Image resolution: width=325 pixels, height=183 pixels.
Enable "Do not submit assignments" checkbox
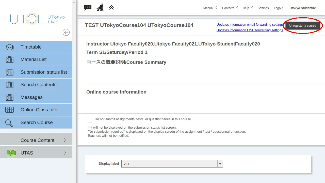pos(90,120)
